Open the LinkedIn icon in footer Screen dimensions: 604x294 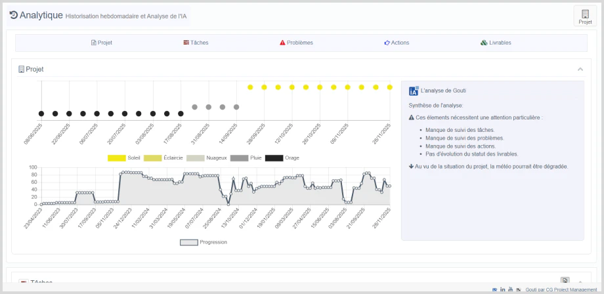(x=503, y=289)
